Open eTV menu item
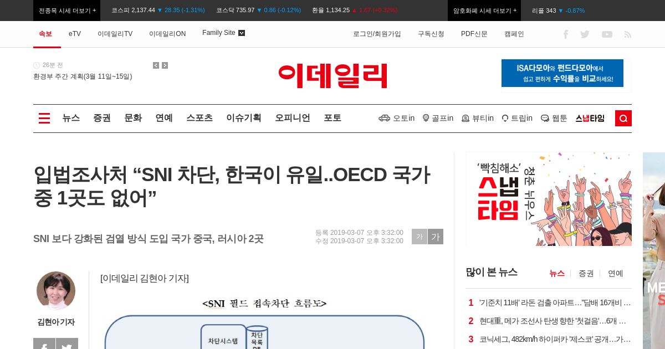 [x=75, y=34]
